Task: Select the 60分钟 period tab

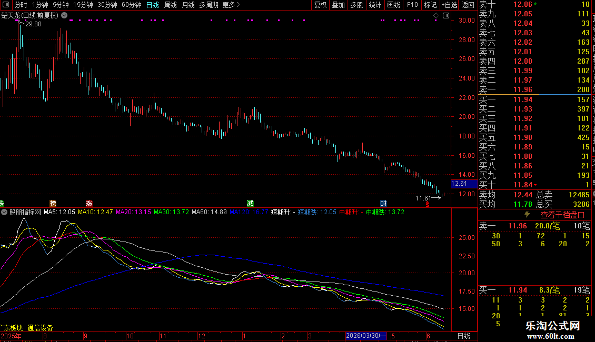Action: (x=131, y=5)
